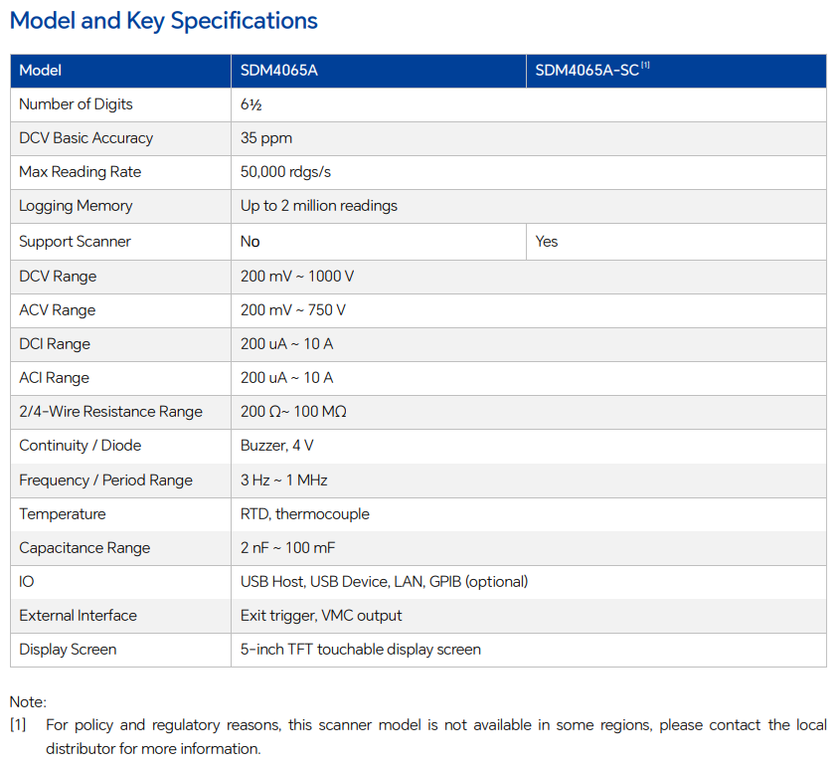
Task: Click the footnote text about policy and regulatory reasons
Action: pyautogui.click(x=436, y=737)
